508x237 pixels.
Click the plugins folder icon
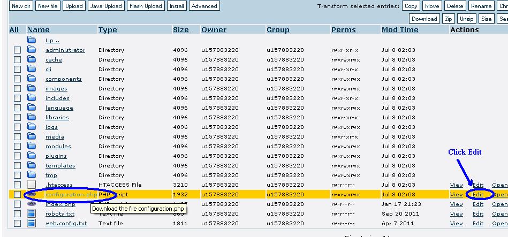[x=32, y=155]
